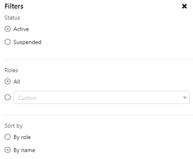This screenshot has height=159, width=193.
Task: Select the Active status radio button
Action: (8, 29)
